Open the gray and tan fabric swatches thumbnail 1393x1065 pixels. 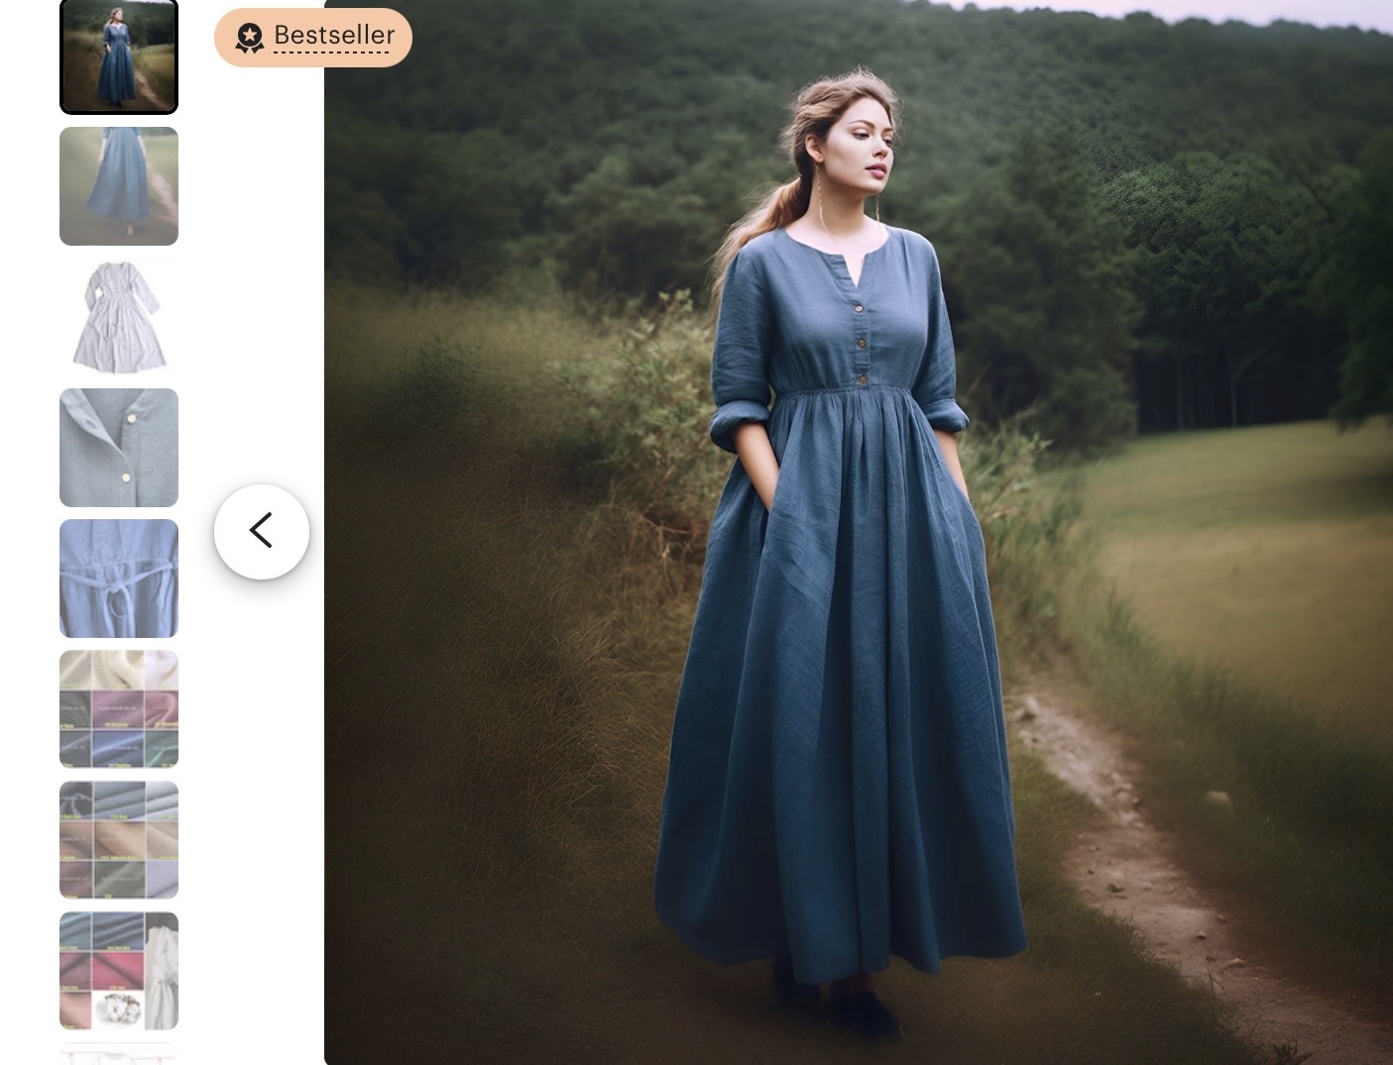119,840
